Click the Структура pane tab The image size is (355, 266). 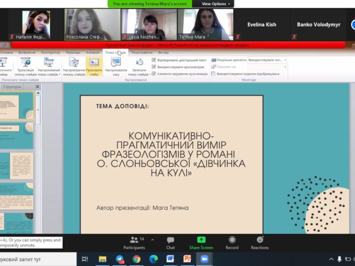[12, 87]
